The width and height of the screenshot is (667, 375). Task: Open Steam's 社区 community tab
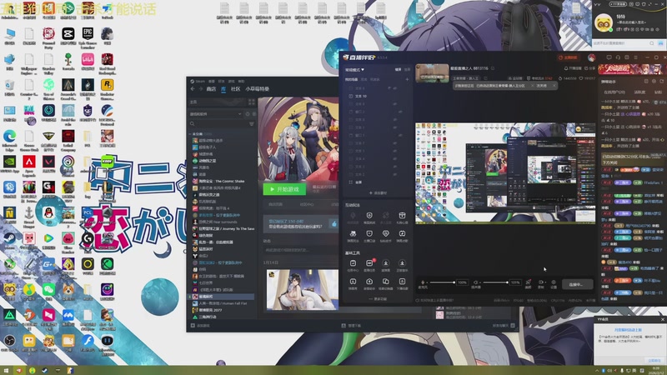(x=236, y=89)
